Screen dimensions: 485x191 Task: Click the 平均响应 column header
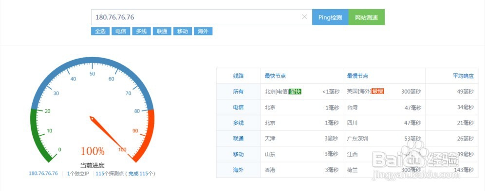[x=464, y=76]
